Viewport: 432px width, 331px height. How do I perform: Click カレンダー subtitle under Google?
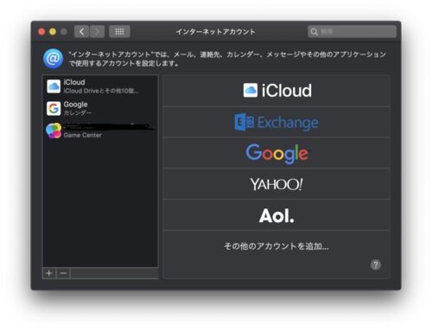point(78,112)
